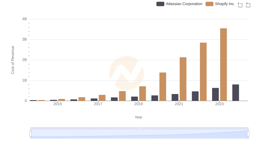The image size is (254, 146).
Task: Click the zoom area select icon
Action: [x=240, y=5]
